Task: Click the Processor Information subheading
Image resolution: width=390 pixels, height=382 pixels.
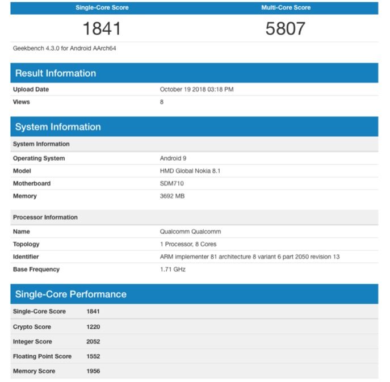Action: [45, 217]
